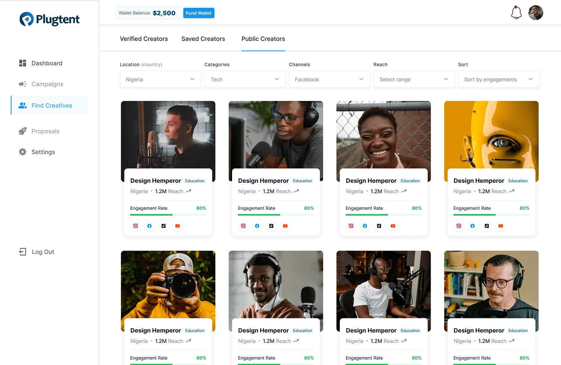
Task: Open Facebook icon on the microphone singer card
Action: point(149,226)
